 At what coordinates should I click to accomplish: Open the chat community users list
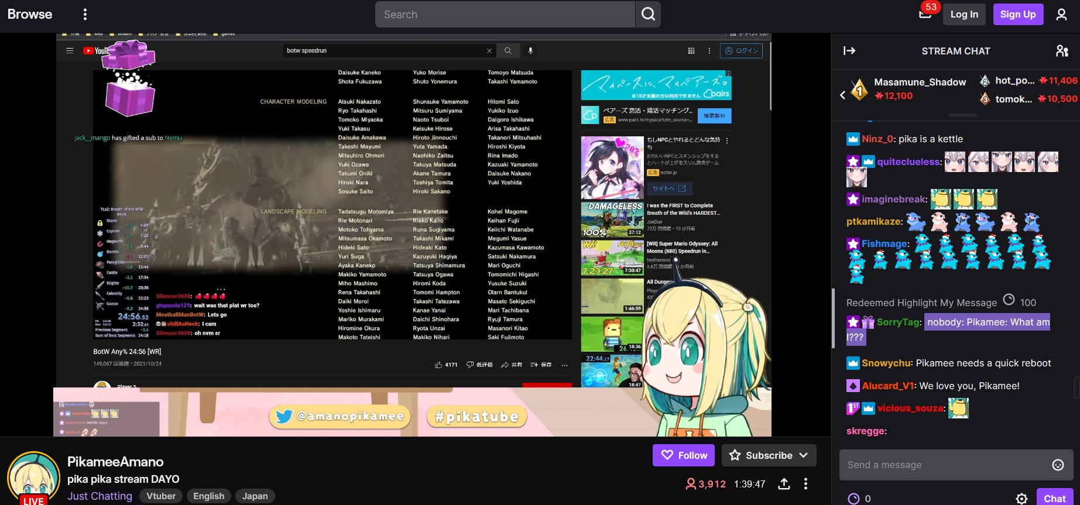pos(1062,51)
